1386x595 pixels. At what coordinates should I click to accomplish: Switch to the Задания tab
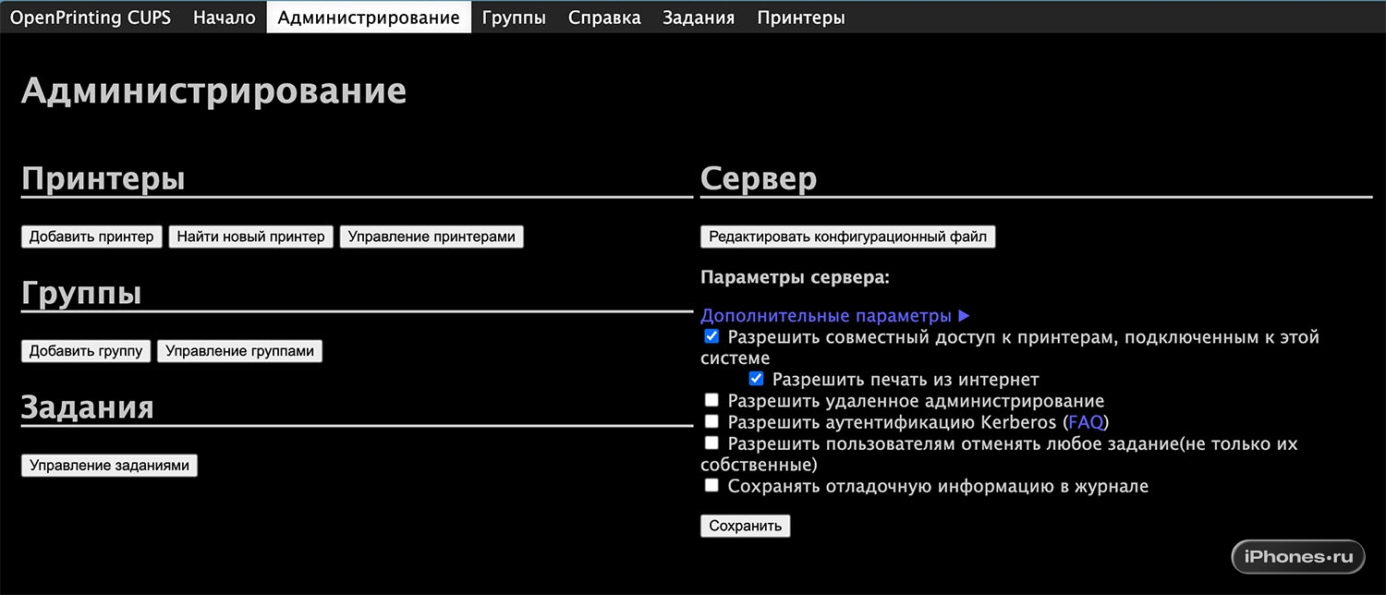(699, 18)
